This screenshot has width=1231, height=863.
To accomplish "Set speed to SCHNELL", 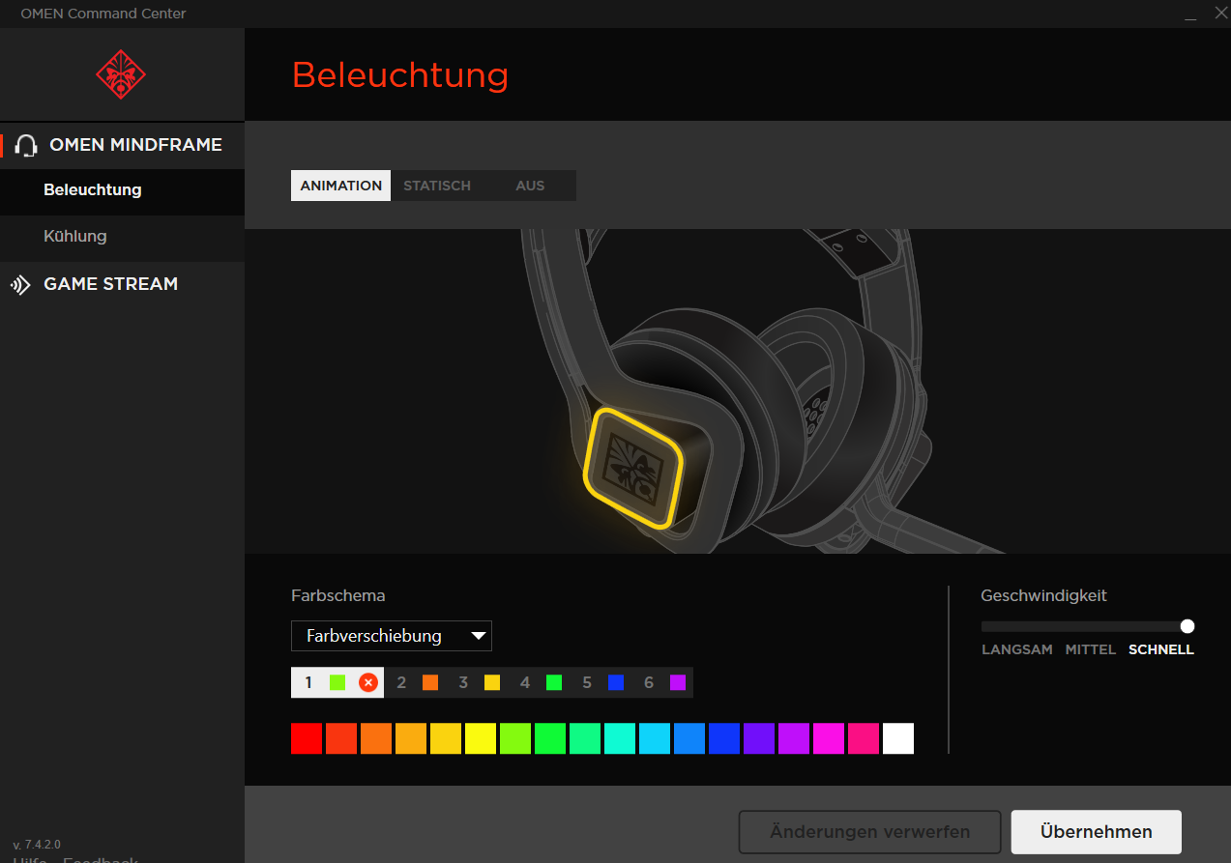I will (x=1161, y=649).
